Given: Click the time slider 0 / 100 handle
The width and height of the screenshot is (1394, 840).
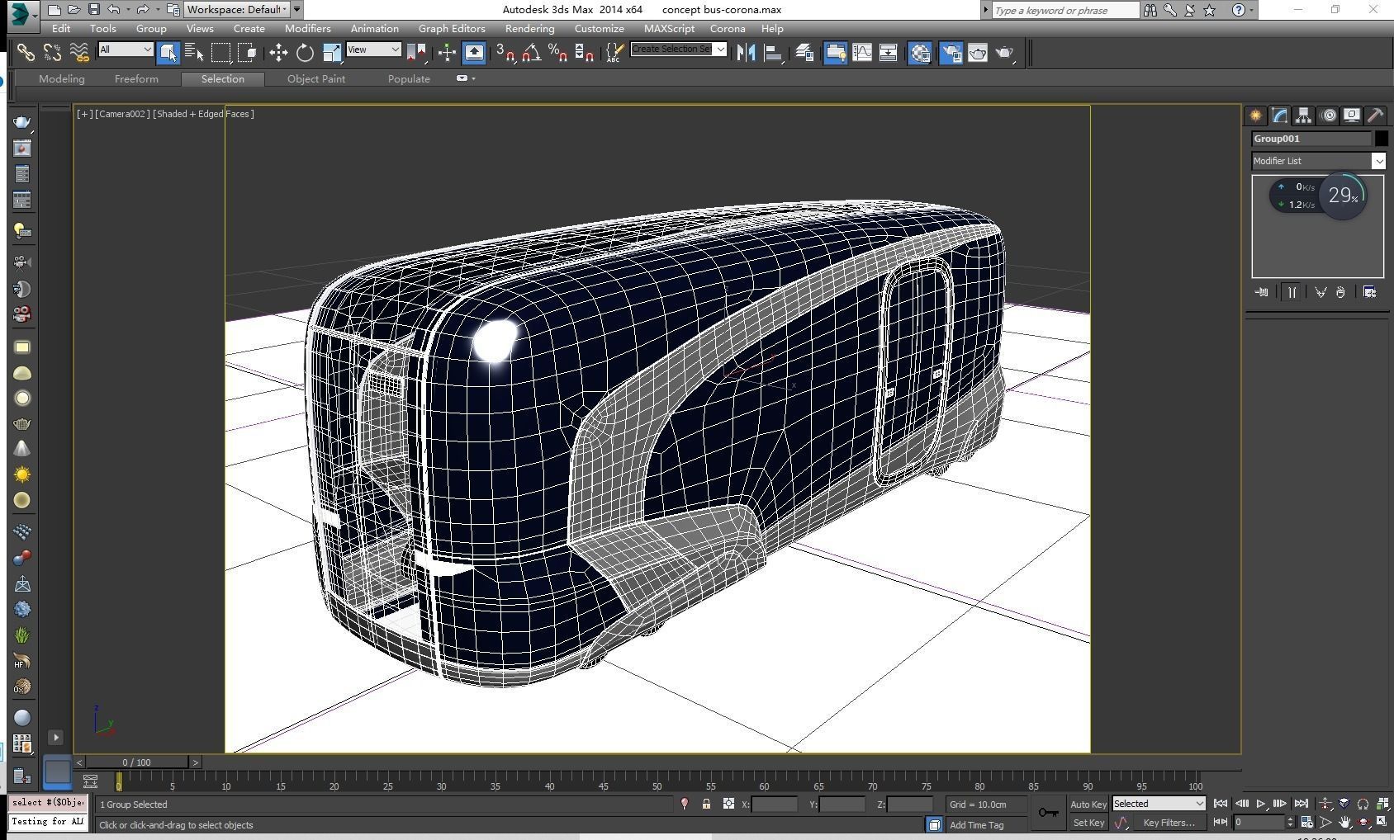Looking at the screenshot, I should [x=136, y=762].
